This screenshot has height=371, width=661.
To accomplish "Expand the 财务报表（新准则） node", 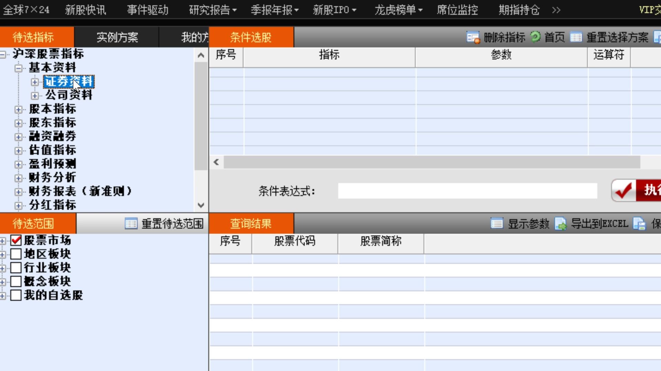I will (18, 192).
